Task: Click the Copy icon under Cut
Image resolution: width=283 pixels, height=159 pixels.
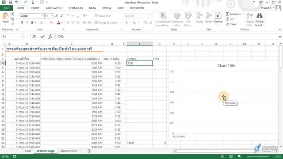Action: tap(12, 19)
